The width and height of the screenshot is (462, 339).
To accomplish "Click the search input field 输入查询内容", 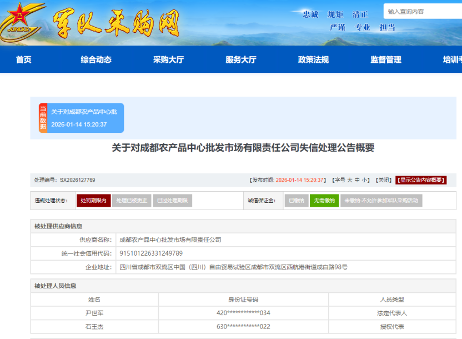I will tap(423, 11).
